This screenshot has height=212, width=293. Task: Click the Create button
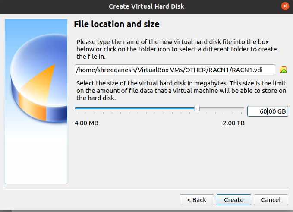(x=233, y=199)
